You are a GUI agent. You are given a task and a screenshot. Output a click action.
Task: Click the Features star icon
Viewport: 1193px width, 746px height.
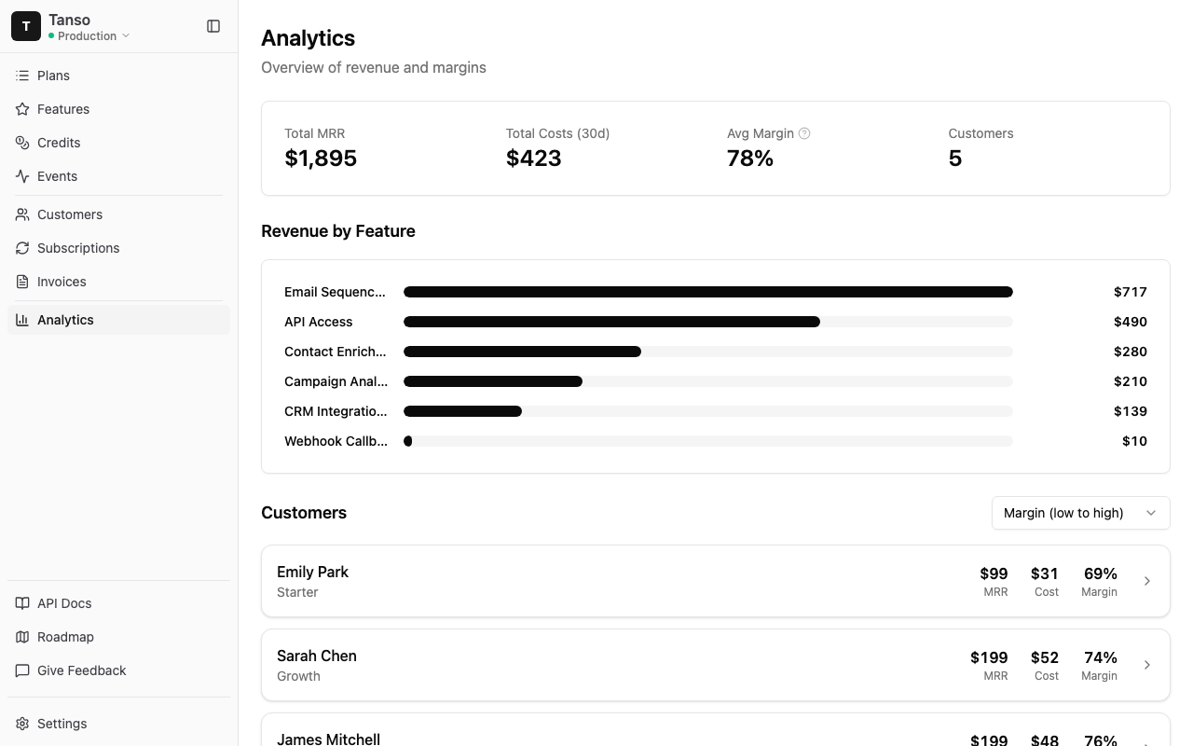click(22, 109)
